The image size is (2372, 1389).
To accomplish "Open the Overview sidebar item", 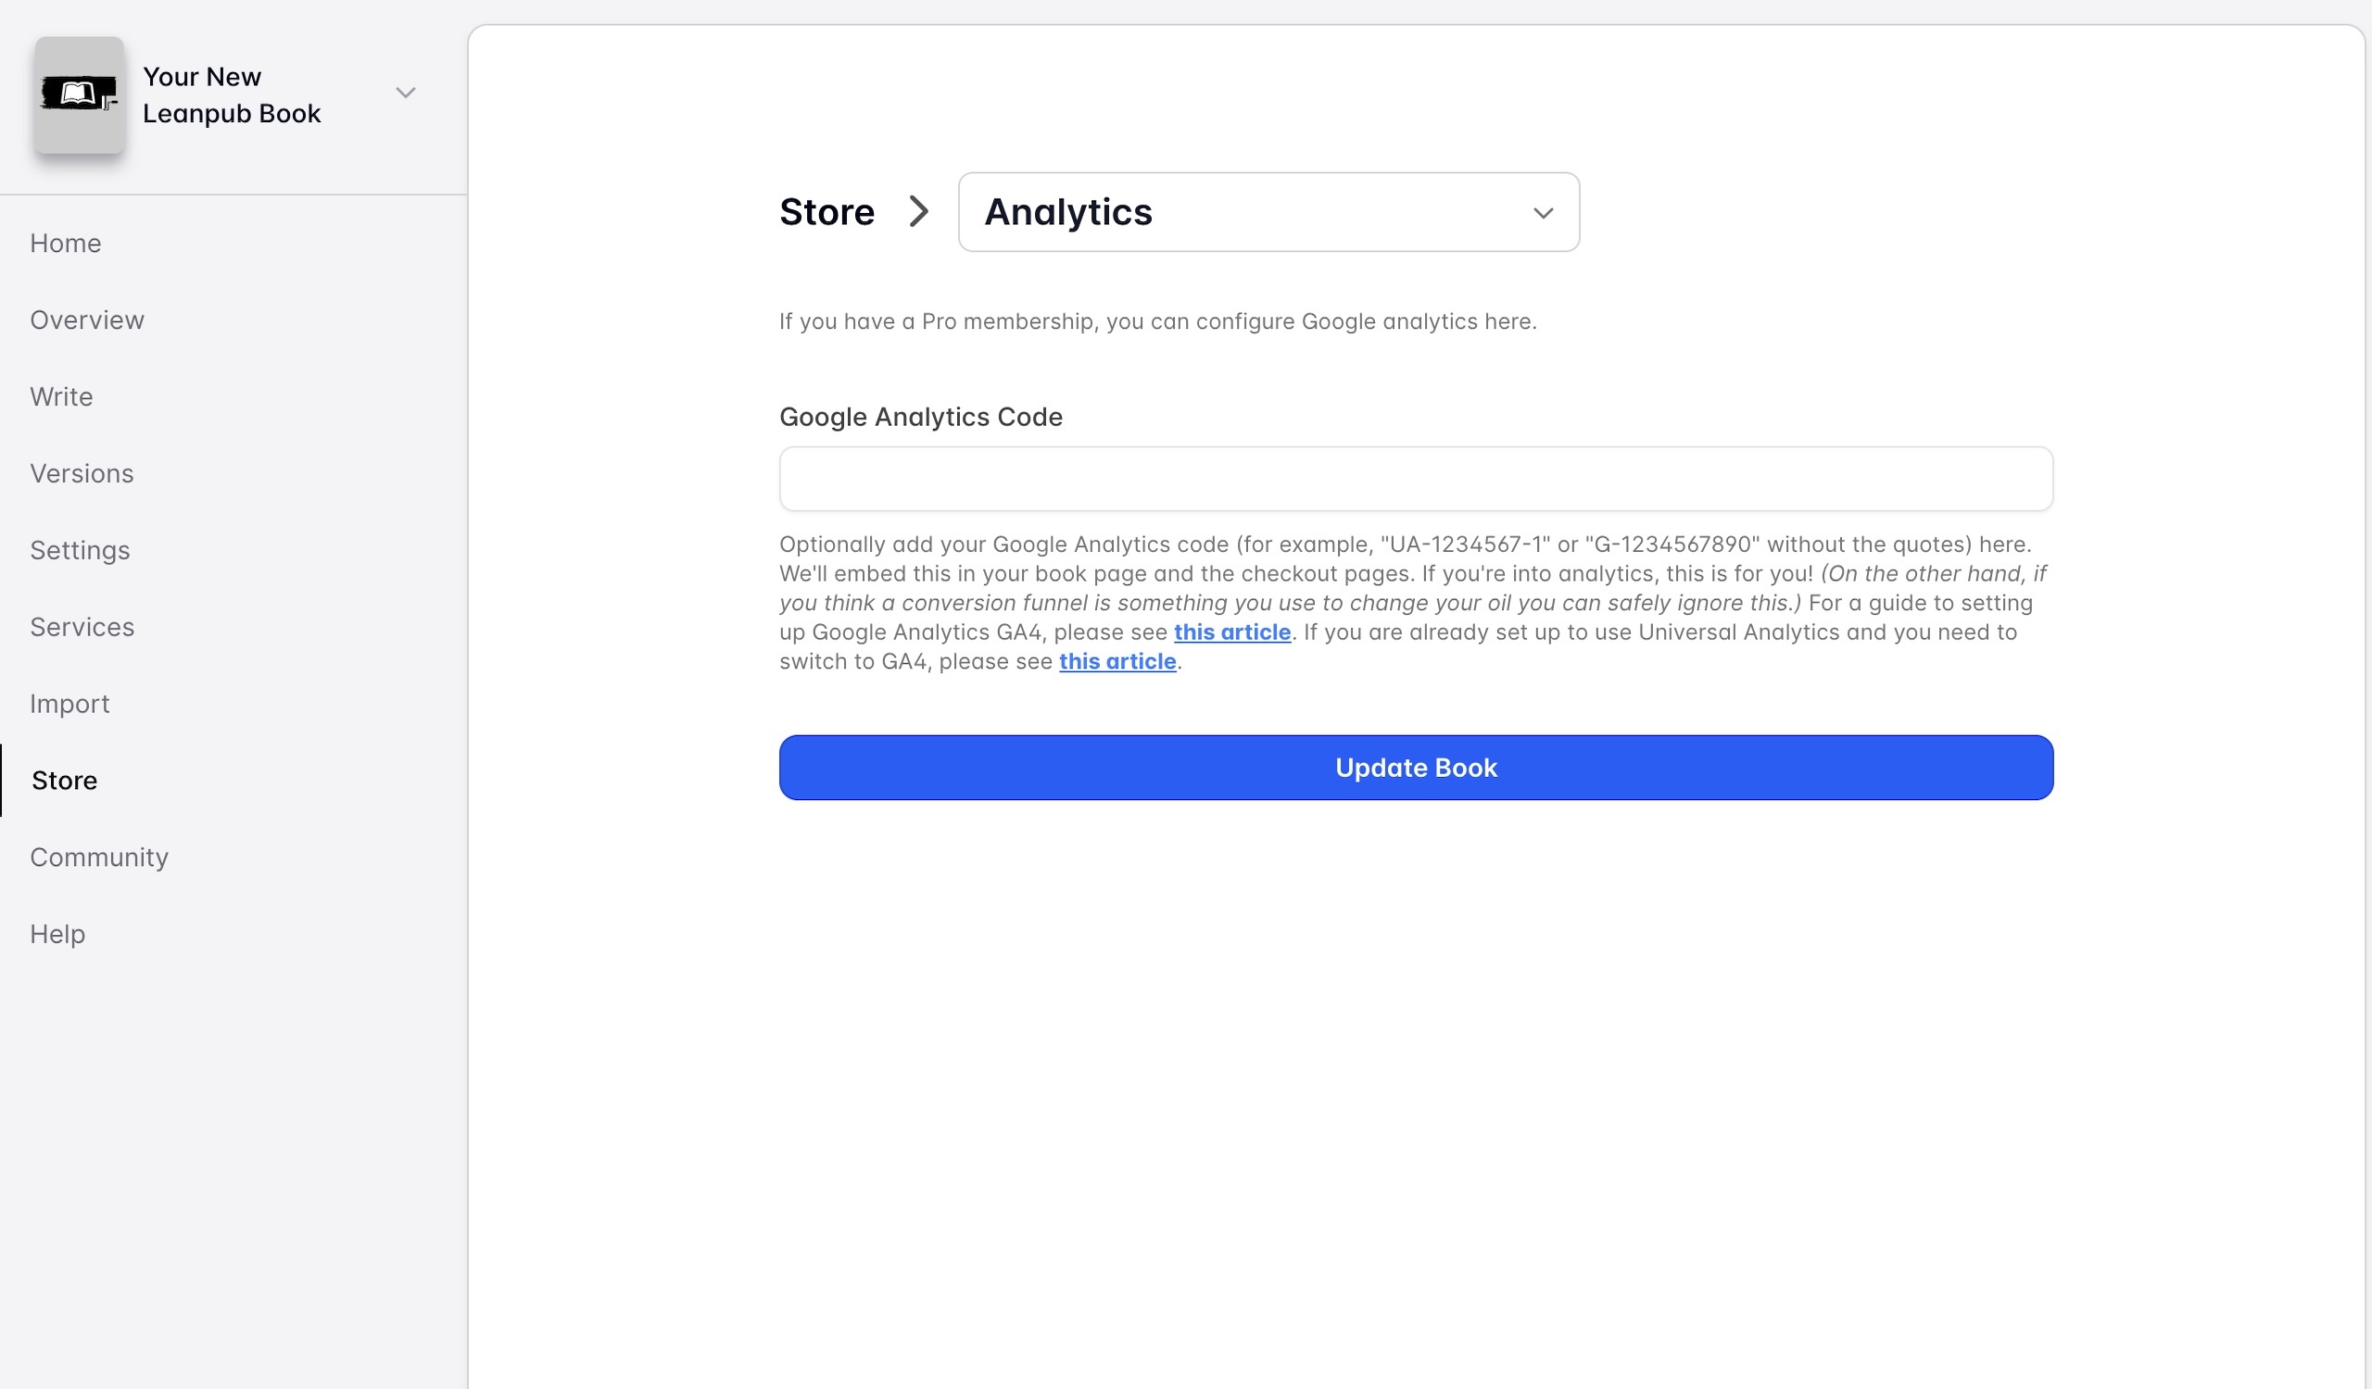I will click(x=86, y=319).
